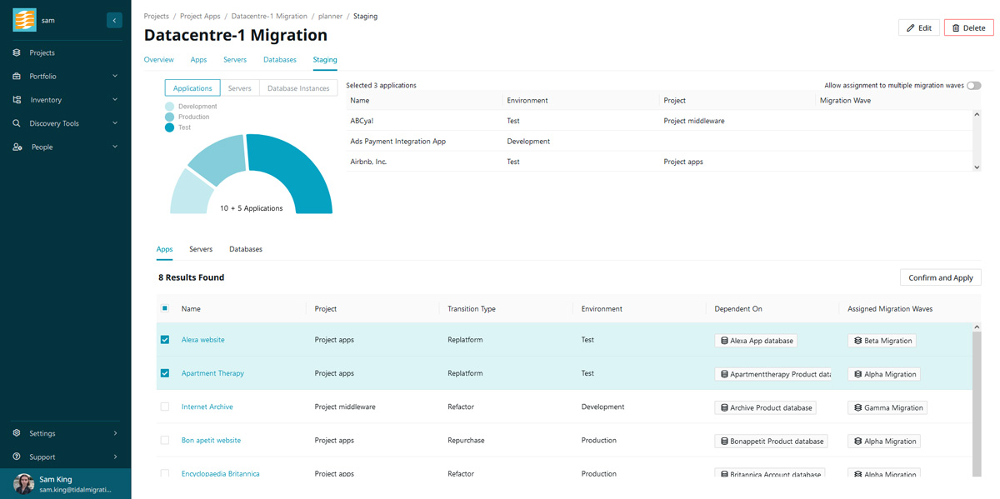Screen dimensions: 1000x499
Task: Click database icon on Bonappetit Product database
Action: (x=724, y=441)
